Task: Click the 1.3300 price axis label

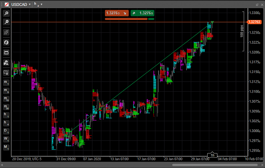Action: tap(255, 13)
